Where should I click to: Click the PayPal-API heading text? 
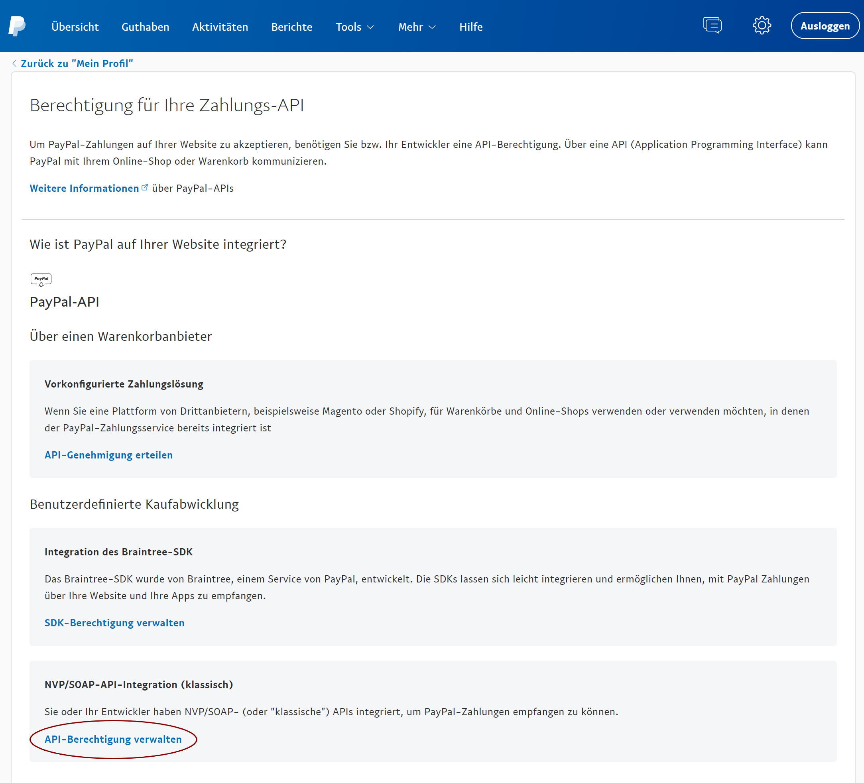[x=64, y=302]
